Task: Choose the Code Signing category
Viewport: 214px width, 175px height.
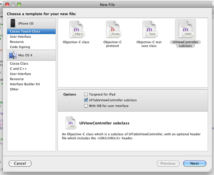Action: point(32,47)
